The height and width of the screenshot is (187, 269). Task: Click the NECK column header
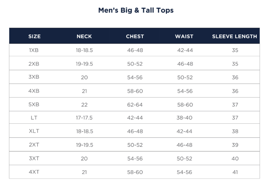[x=84, y=36]
